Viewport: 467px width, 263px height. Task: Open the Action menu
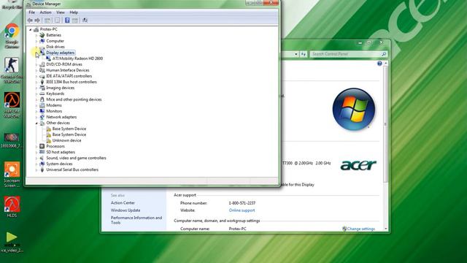45,12
